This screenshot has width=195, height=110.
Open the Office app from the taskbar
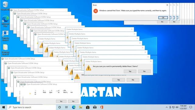pyautogui.click(x=102, y=107)
